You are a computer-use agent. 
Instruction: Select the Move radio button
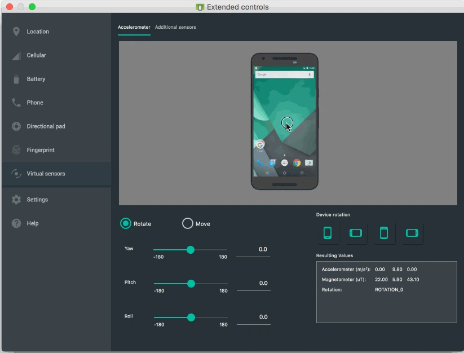point(187,223)
